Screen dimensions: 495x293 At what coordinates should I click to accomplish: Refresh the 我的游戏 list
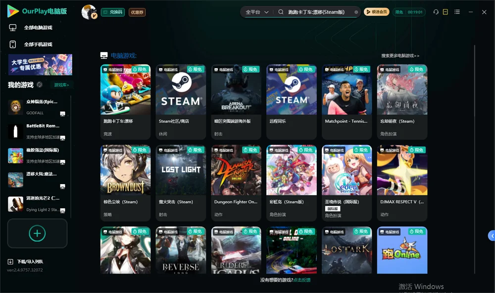[x=40, y=85]
